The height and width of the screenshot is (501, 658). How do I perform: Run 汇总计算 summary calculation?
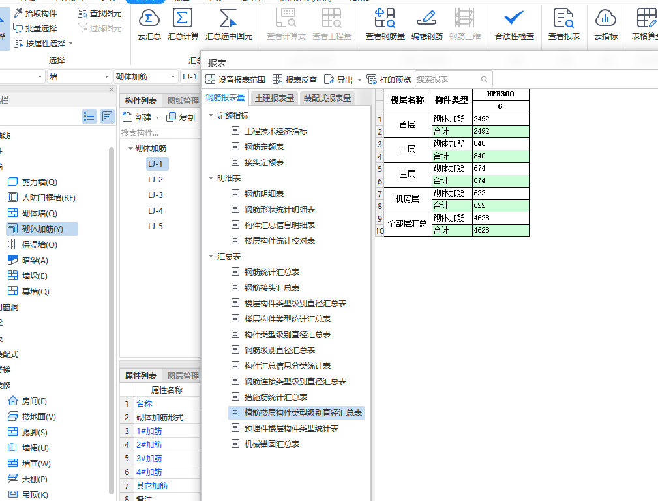pyautogui.click(x=183, y=24)
